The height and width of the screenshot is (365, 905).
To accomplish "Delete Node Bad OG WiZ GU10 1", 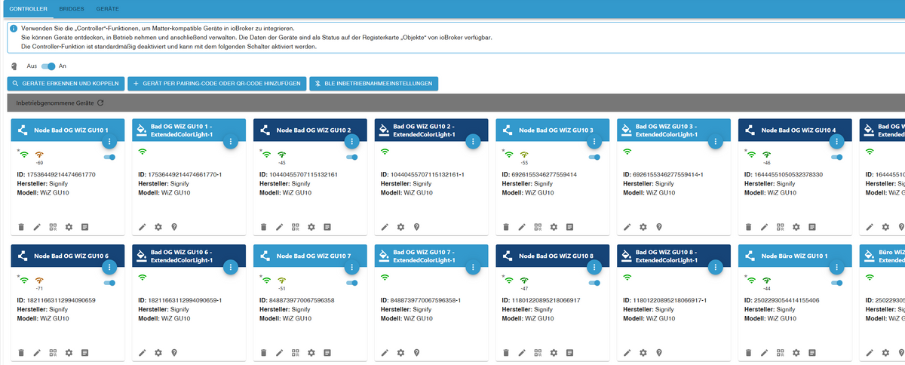I will 21,226.
